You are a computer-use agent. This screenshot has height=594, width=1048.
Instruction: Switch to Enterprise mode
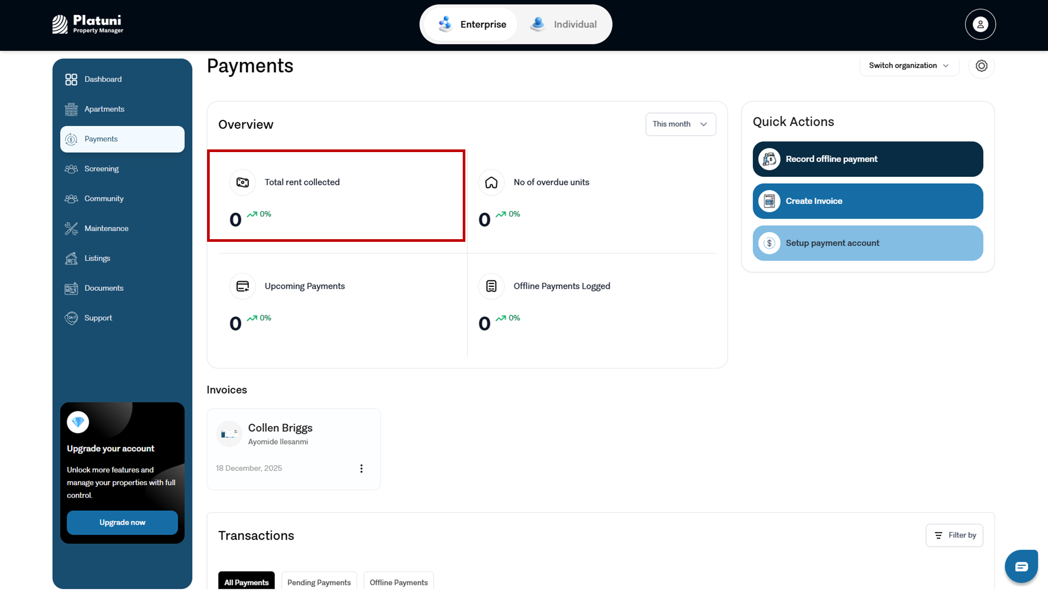coord(471,24)
